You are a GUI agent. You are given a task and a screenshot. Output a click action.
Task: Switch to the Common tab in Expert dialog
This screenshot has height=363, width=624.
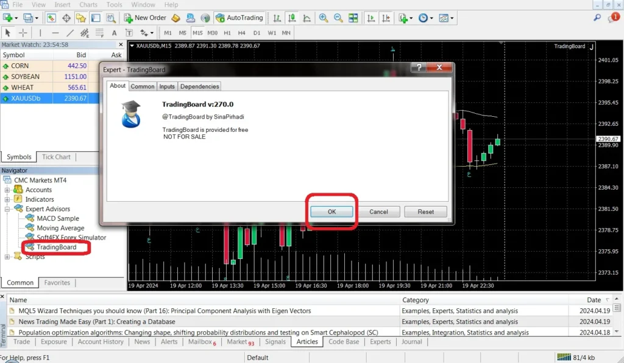tap(143, 86)
